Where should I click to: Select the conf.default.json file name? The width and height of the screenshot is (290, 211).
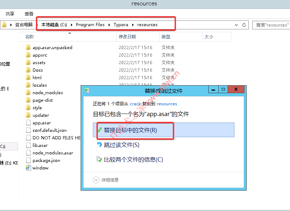click(49, 130)
